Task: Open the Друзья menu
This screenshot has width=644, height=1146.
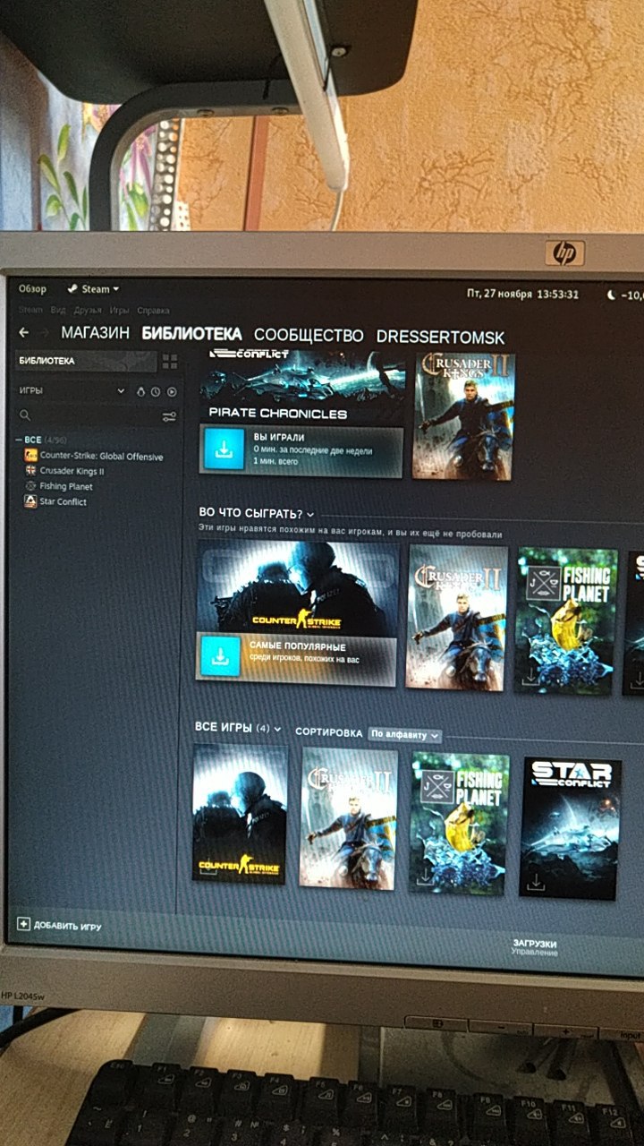Action: [x=88, y=310]
